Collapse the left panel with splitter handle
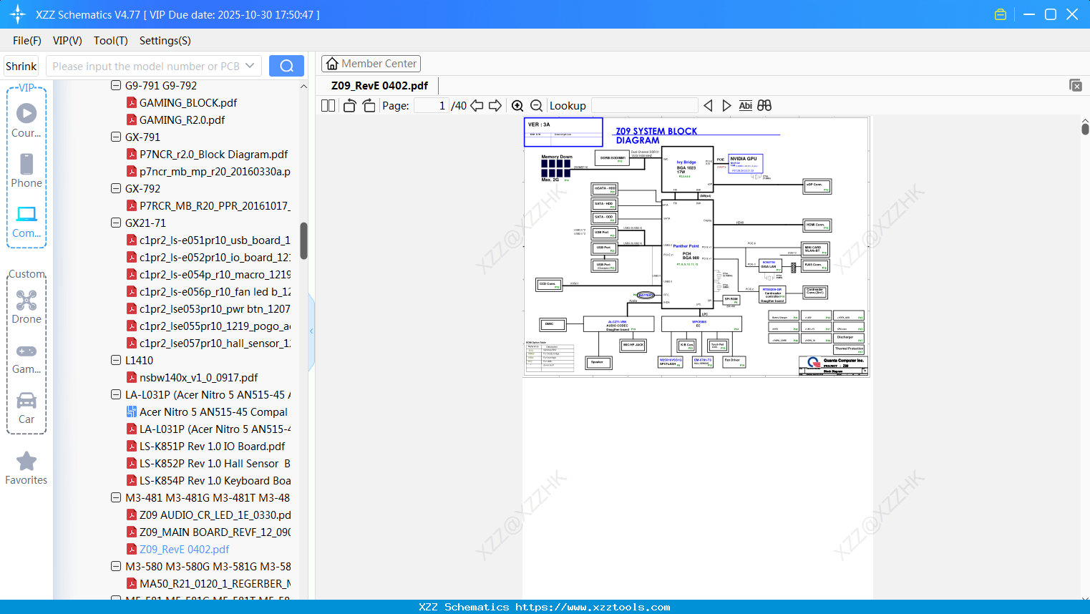1090x614 pixels. coord(311,331)
